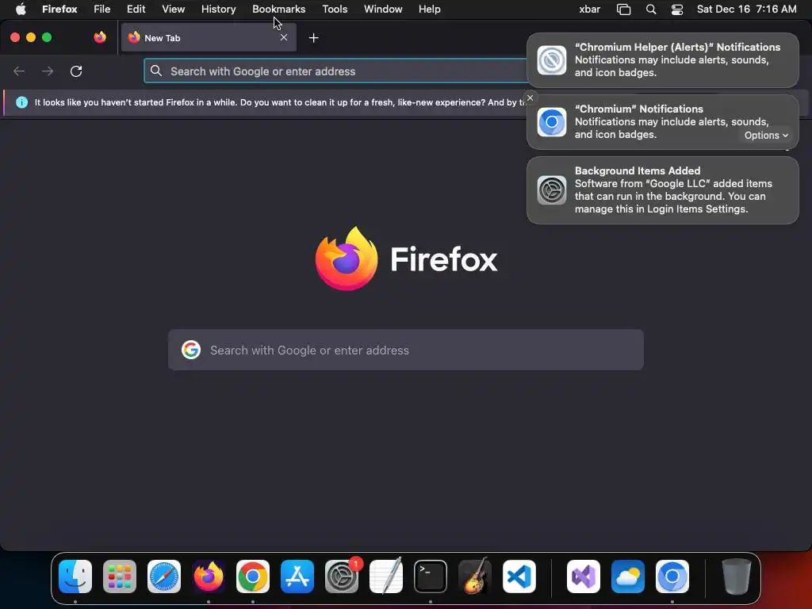Dismiss the Chromium notification with X
The image size is (812, 609).
530,98
